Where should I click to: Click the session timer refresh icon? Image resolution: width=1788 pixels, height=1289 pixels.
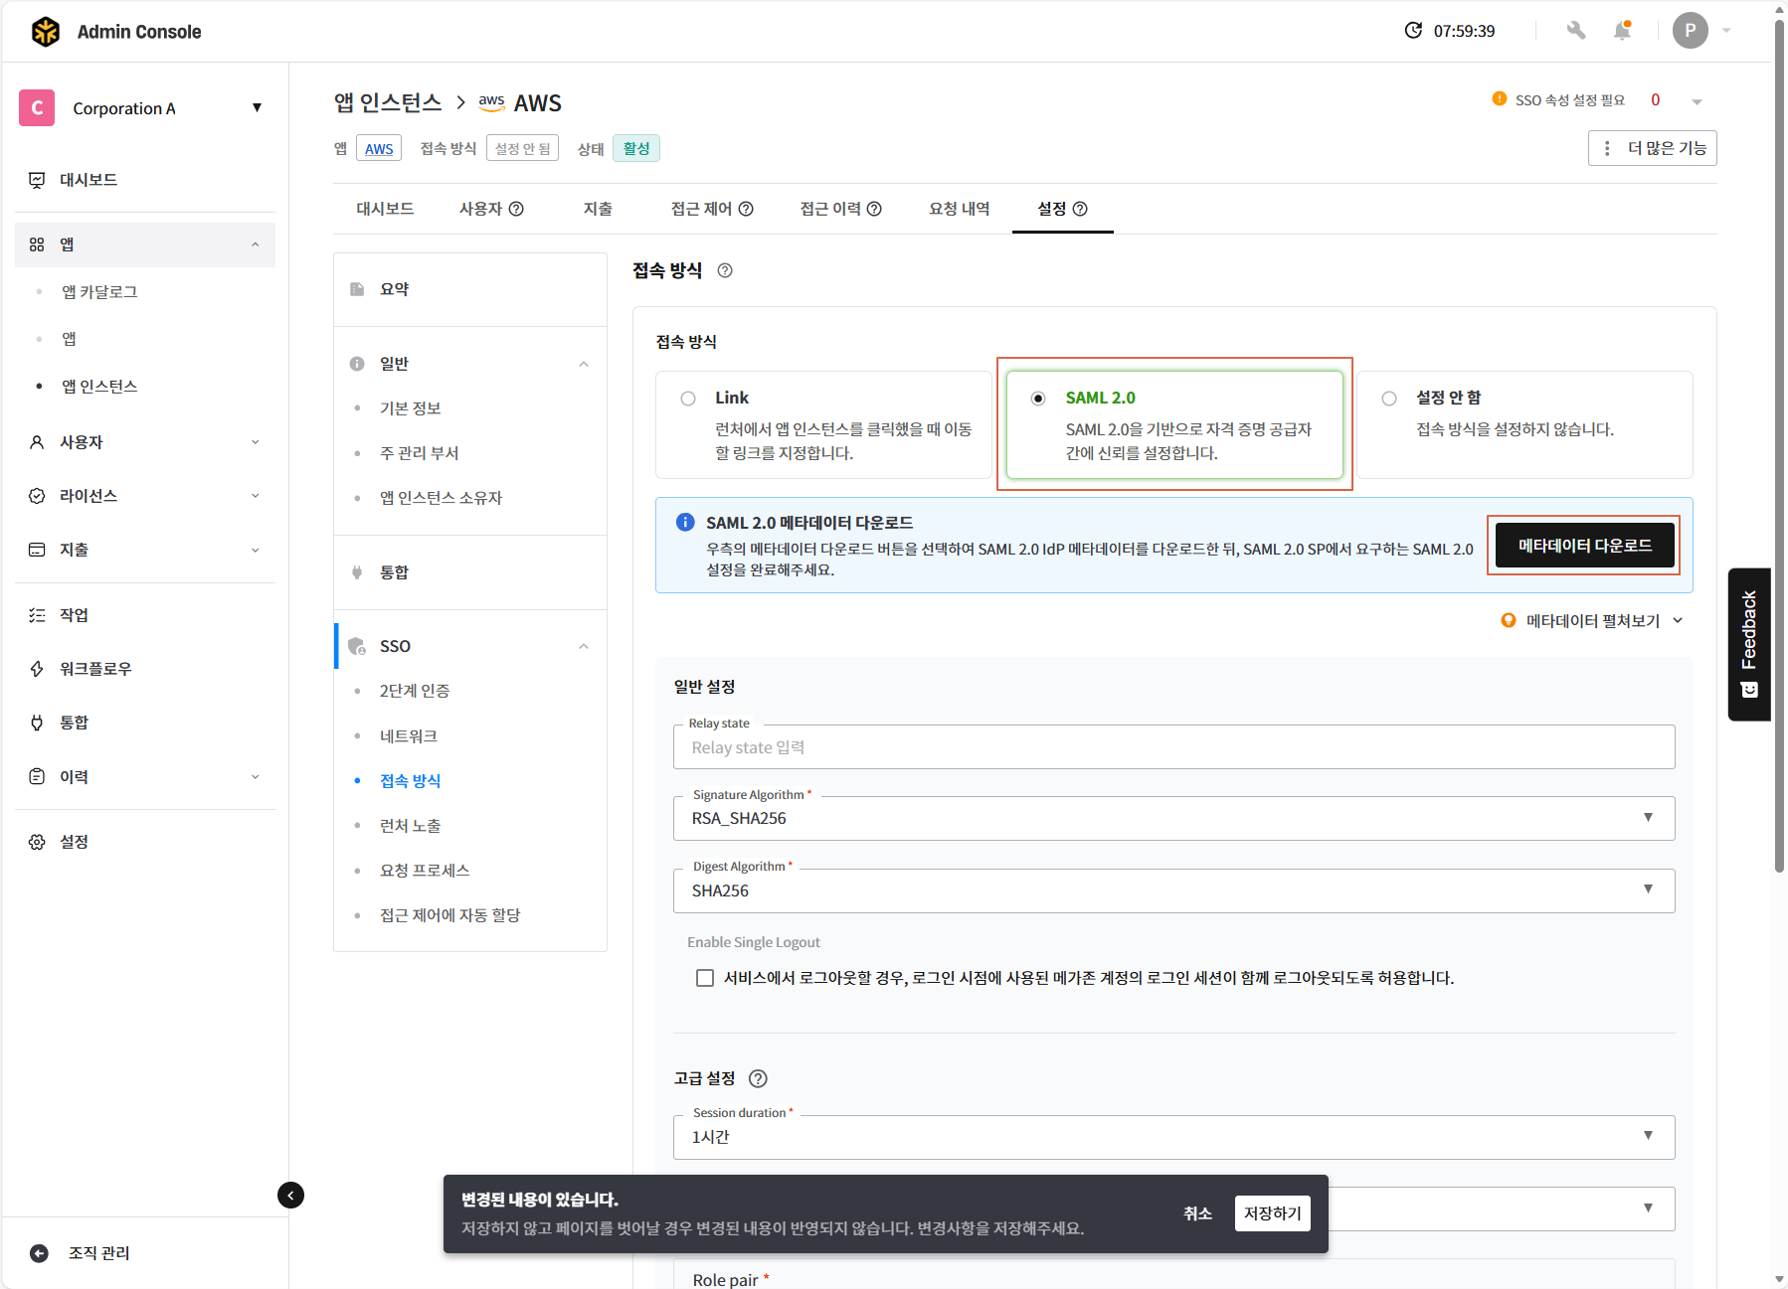[x=1413, y=31]
